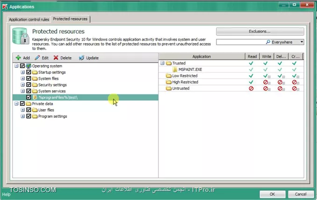Open the Exclusions... dialog

coord(260,31)
